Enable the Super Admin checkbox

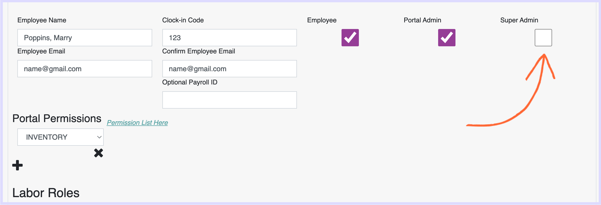(x=543, y=38)
